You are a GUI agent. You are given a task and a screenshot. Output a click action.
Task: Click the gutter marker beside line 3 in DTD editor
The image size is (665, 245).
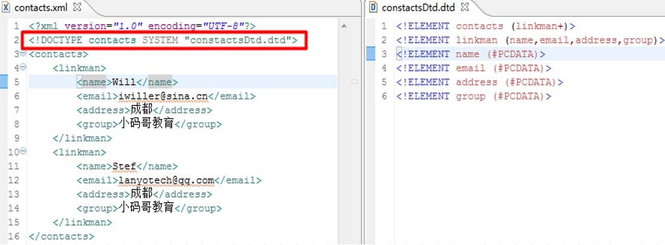[x=370, y=54]
